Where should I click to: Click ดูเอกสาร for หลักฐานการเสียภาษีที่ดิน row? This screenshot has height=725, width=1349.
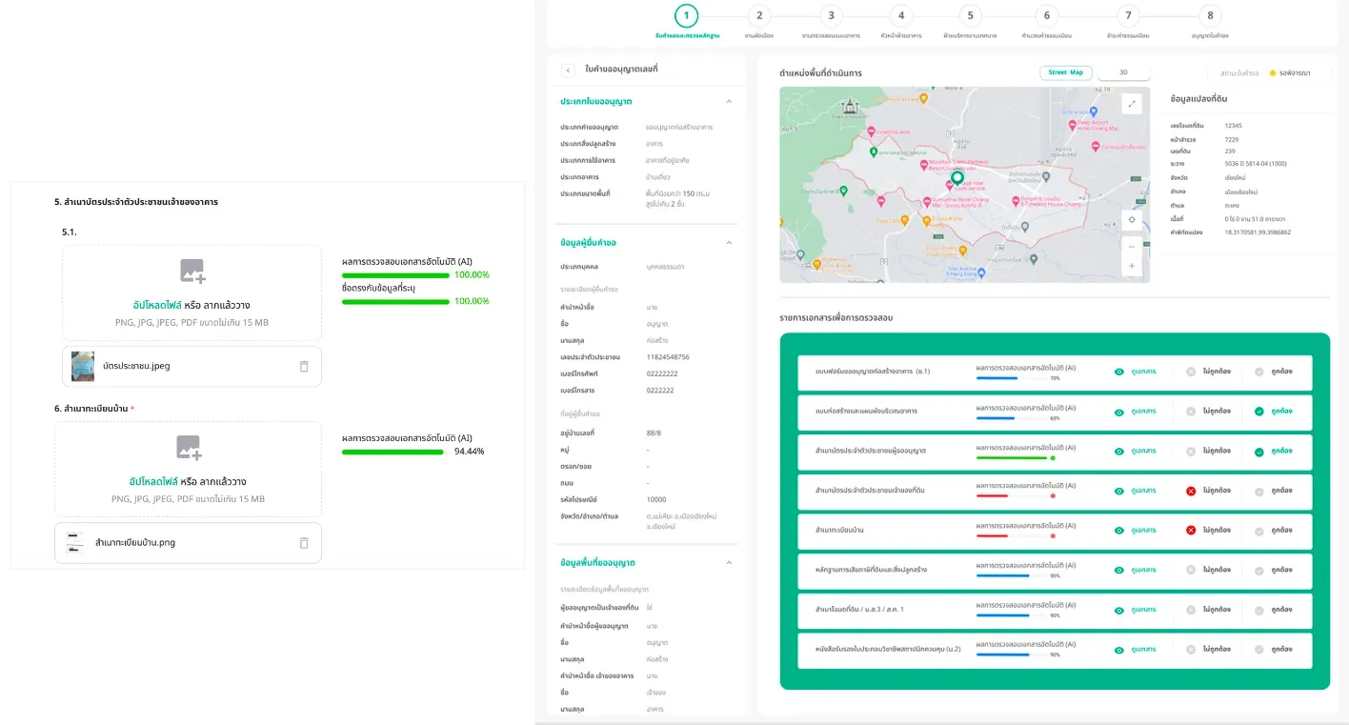tap(1135, 570)
